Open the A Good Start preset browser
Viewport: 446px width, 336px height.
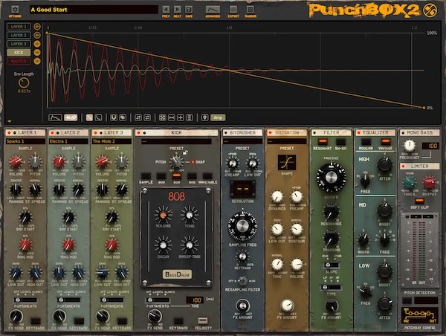point(94,10)
